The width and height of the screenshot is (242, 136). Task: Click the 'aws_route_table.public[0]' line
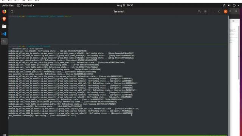53,67
